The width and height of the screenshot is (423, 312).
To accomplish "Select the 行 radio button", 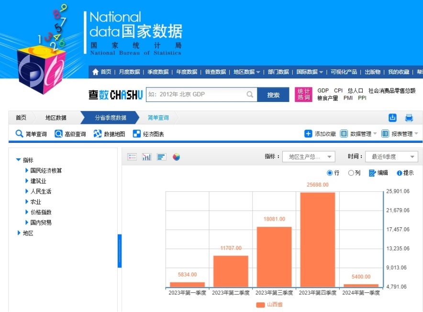I will (x=330, y=173).
